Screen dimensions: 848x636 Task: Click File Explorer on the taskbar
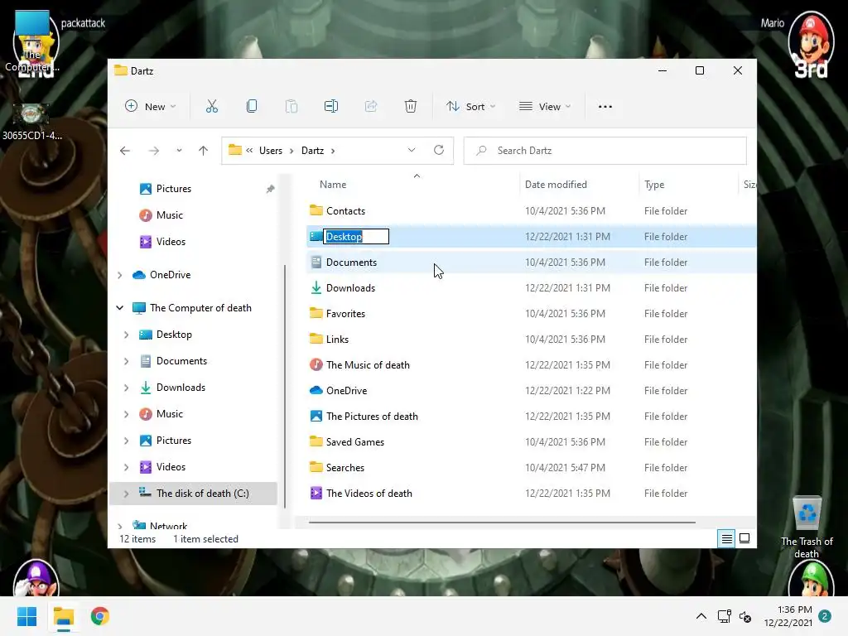click(63, 616)
